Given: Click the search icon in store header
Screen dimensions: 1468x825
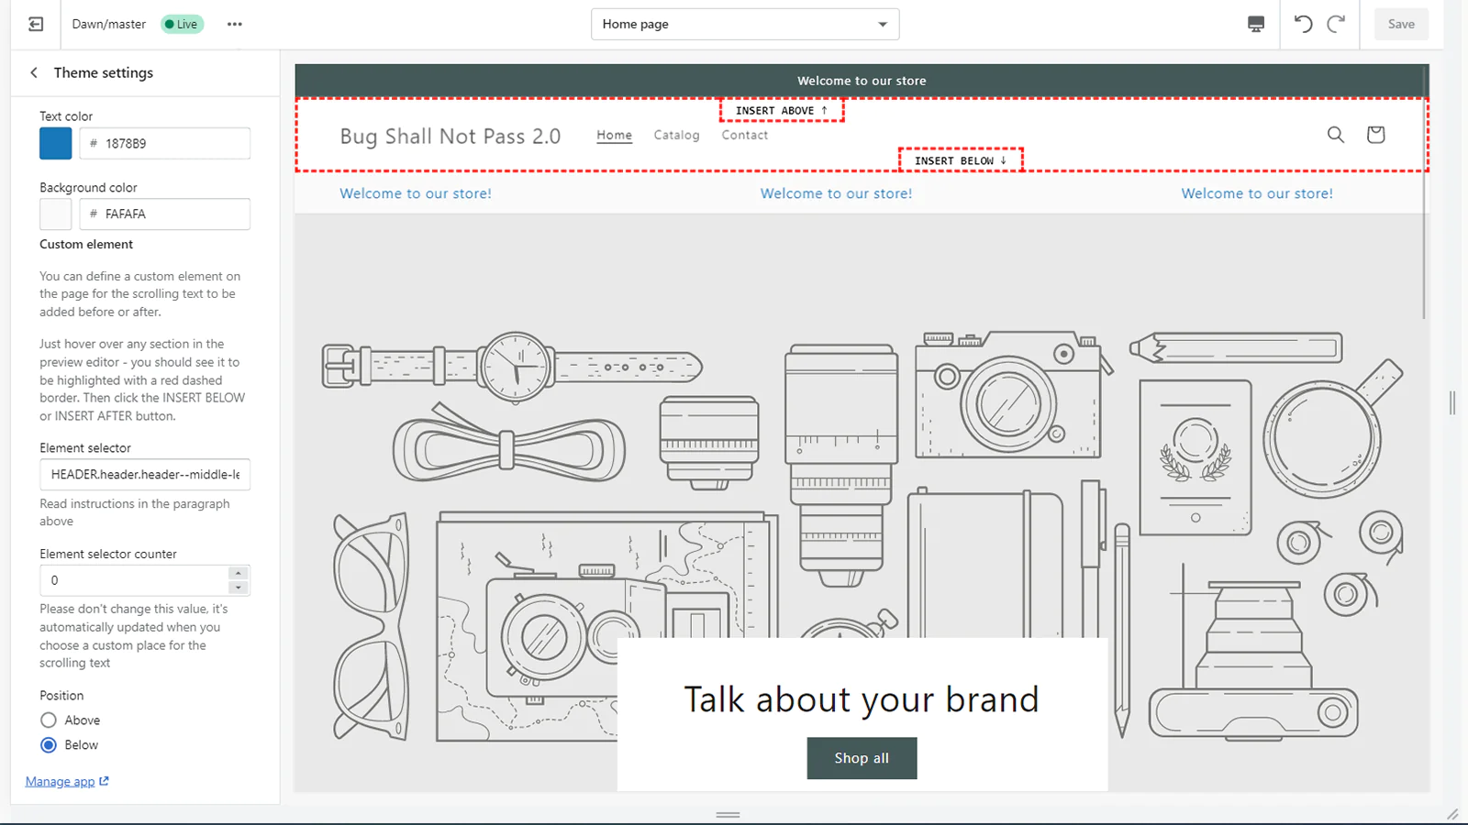Looking at the screenshot, I should (x=1336, y=135).
